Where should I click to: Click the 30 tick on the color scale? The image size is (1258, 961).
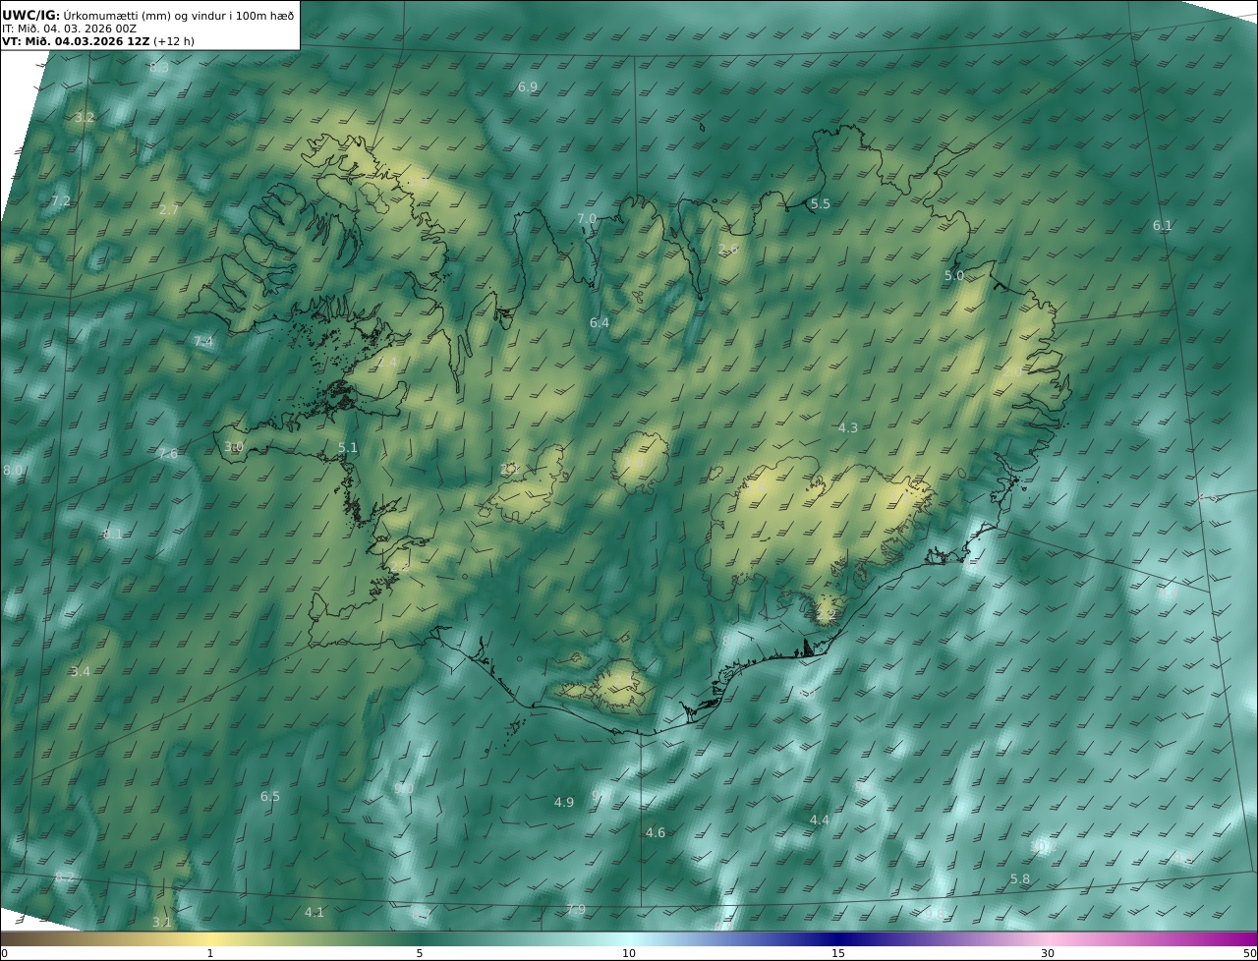(x=1048, y=953)
